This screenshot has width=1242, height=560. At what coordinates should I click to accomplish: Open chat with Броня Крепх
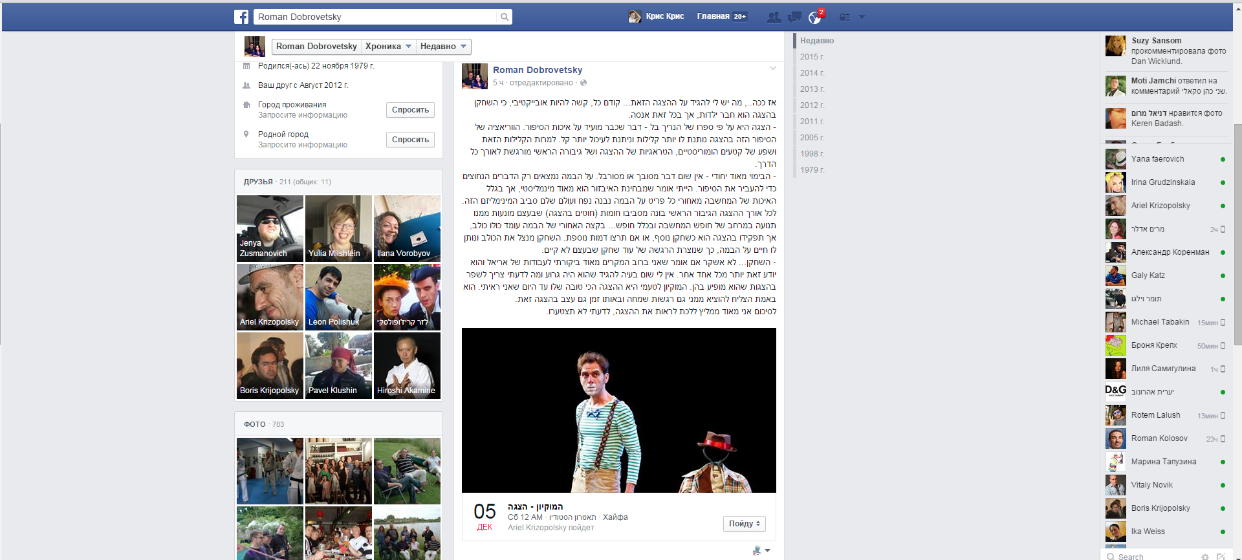tap(1165, 345)
